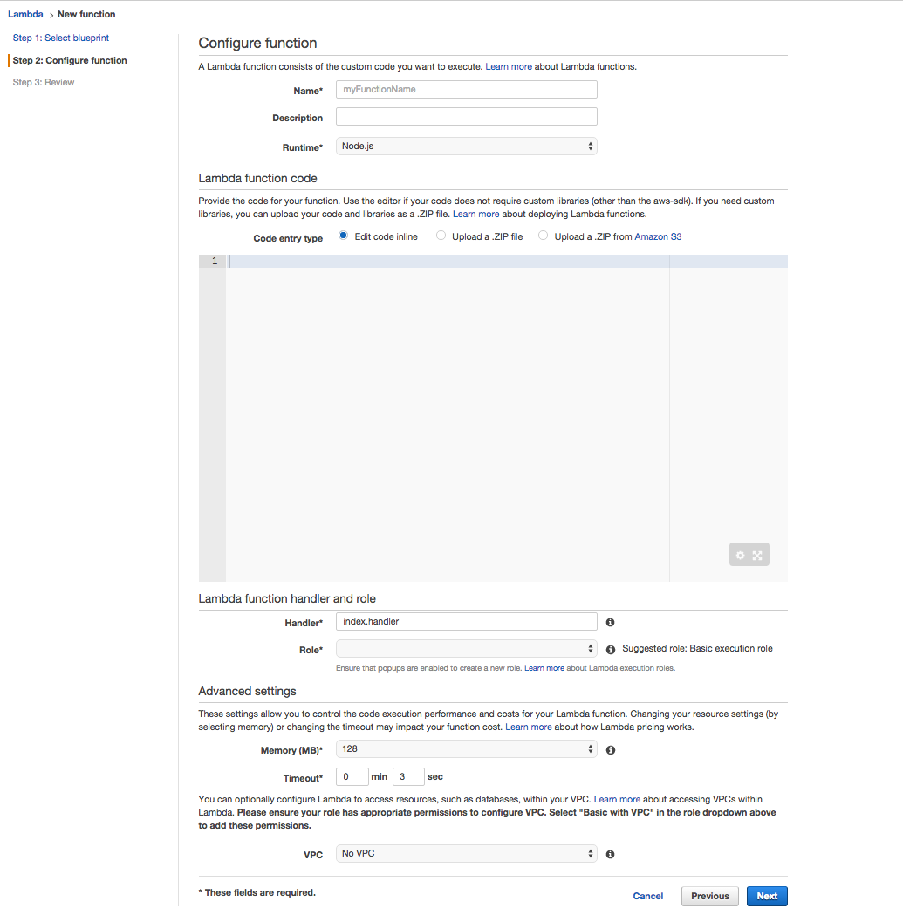The image size is (903, 915).
Task: Show info icon for VPC setting
Action: [x=610, y=854]
